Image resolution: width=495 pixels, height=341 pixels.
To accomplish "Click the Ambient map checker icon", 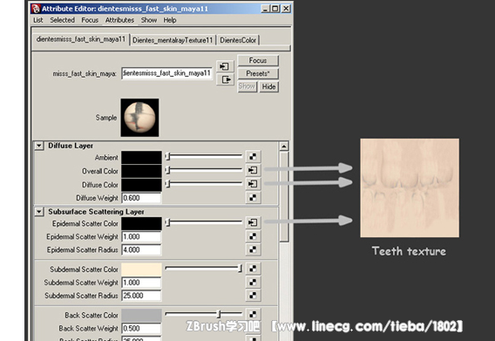I will (x=253, y=156).
